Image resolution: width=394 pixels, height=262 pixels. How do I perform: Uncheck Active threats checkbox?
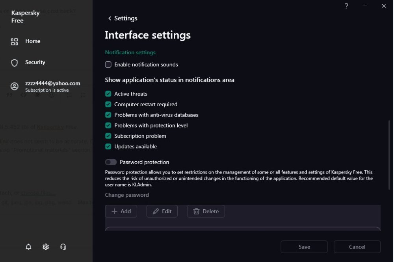click(108, 94)
